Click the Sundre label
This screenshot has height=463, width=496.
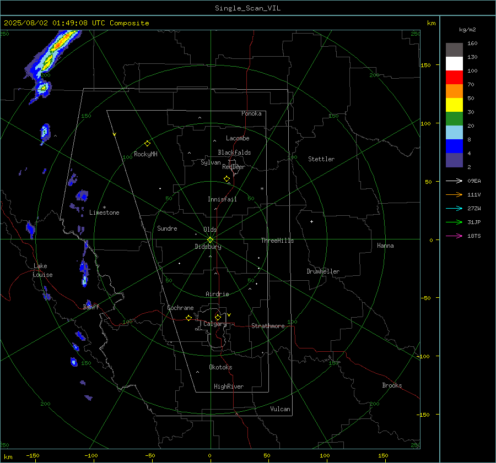(x=167, y=228)
